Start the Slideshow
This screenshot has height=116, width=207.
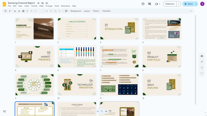tap(170, 4)
